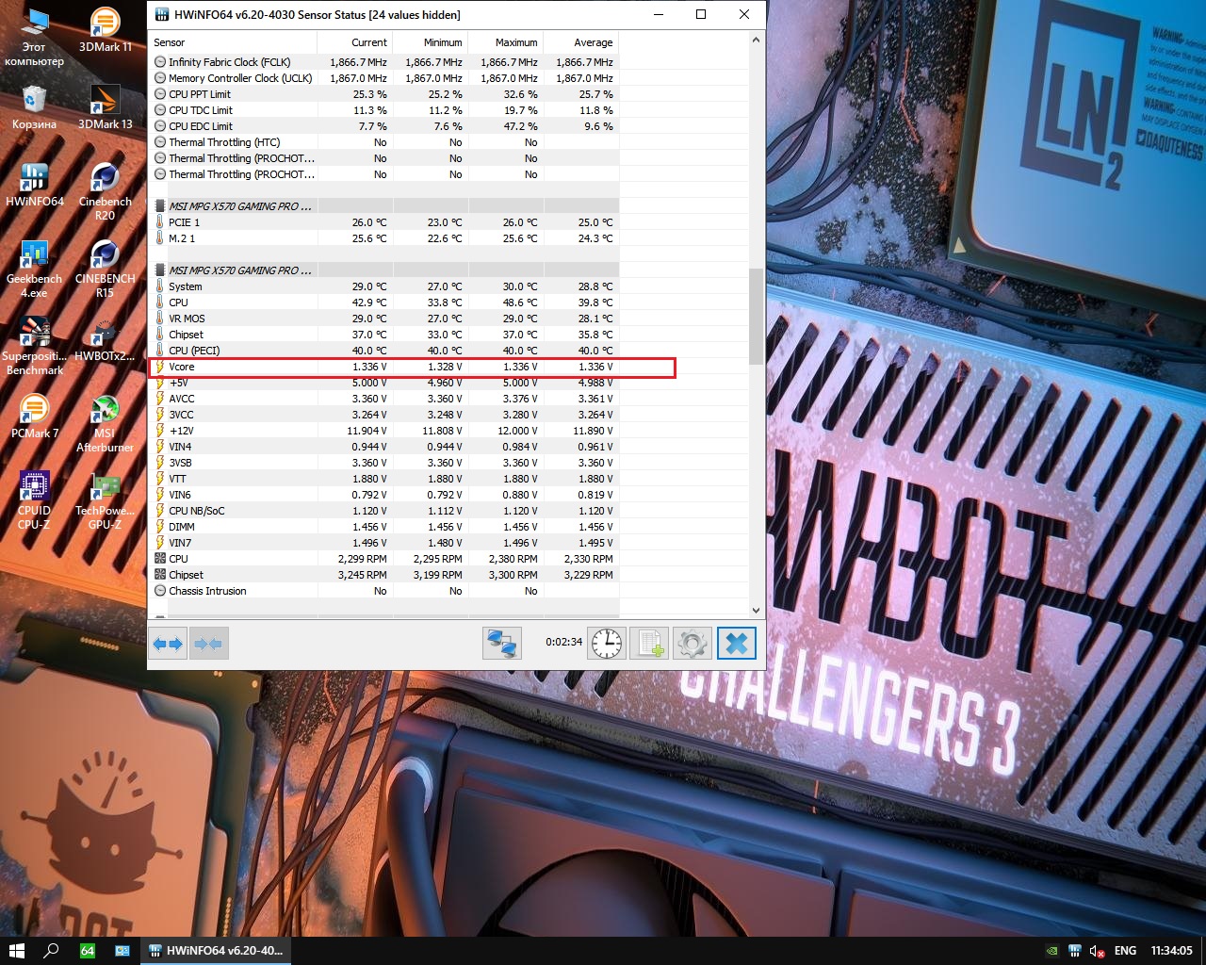Start sensor logging with the file-plus icon
This screenshot has width=1206, height=965.
(x=649, y=644)
